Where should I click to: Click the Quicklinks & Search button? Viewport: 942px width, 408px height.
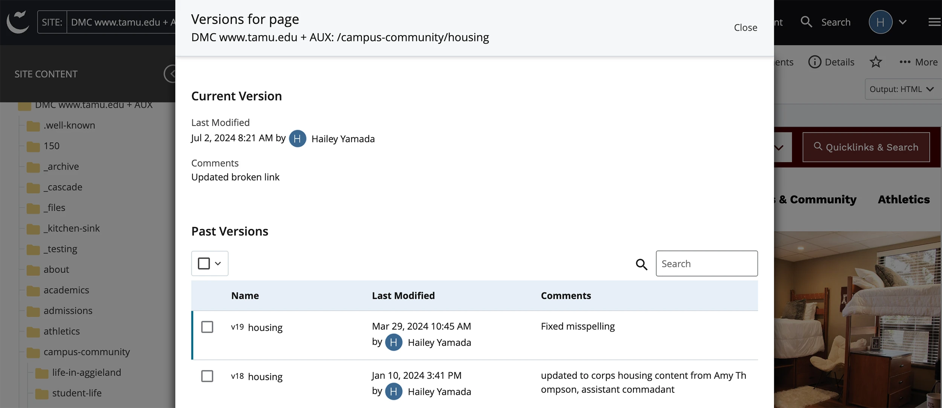866,147
